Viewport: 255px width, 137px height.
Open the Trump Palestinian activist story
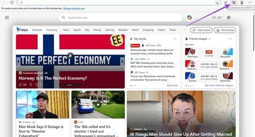point(153,78)
